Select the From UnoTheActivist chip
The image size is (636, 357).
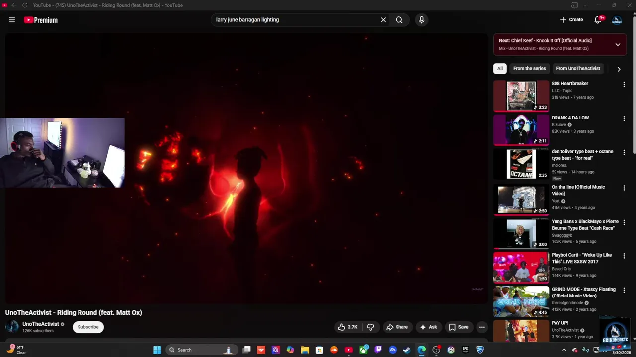tap(578, 68)
